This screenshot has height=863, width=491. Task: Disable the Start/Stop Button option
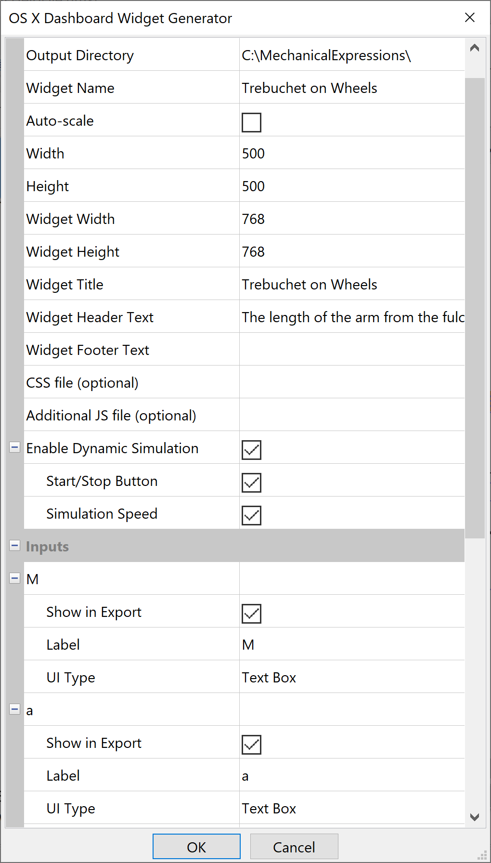pyautogui.click(x=251, y=483)
